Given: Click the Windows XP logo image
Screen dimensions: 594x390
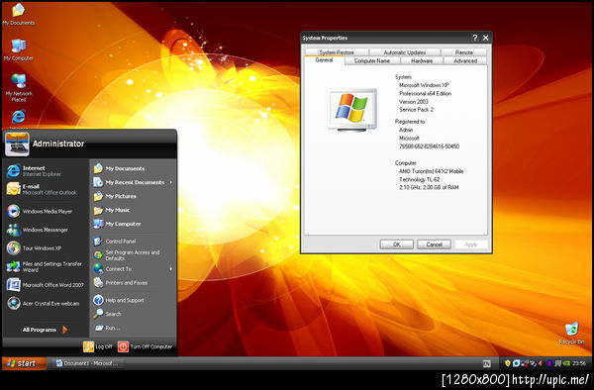Looking at the screenshot, I should coord(351,110).
